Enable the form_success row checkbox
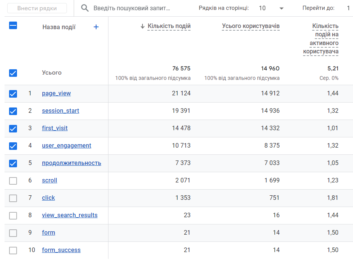Screen dimensions: 353x260 (x=13, y=251)
